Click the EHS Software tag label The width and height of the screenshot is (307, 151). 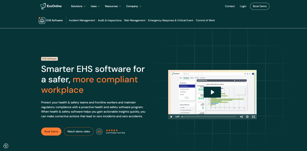tap(50, 59)
